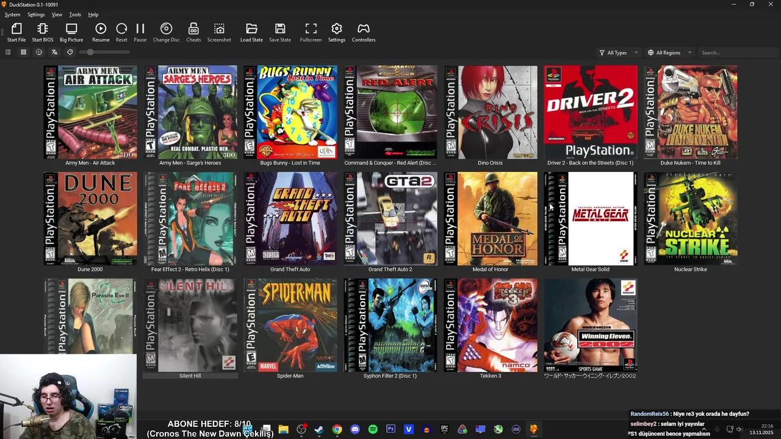
Task: Click the "Dino Crisis" title label
Action: 491,163
